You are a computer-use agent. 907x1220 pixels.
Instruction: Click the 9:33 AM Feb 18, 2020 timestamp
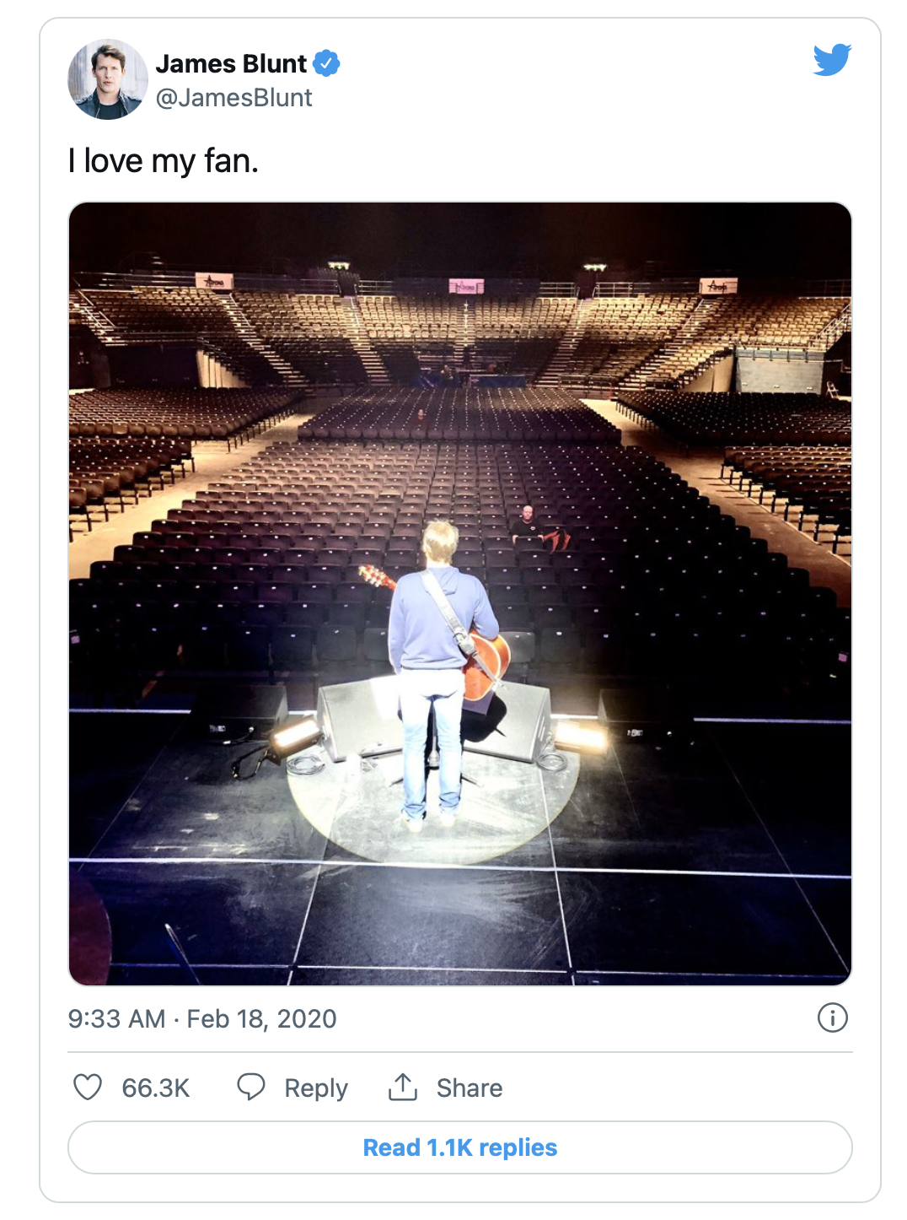202,1018
